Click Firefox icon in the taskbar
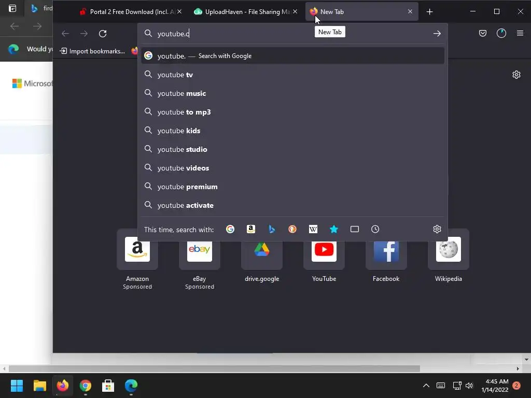 [62, 386]
